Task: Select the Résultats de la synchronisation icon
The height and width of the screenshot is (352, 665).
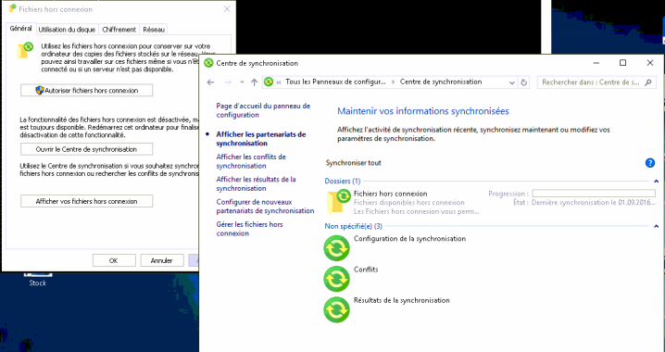Action: [x=337, y=310]
